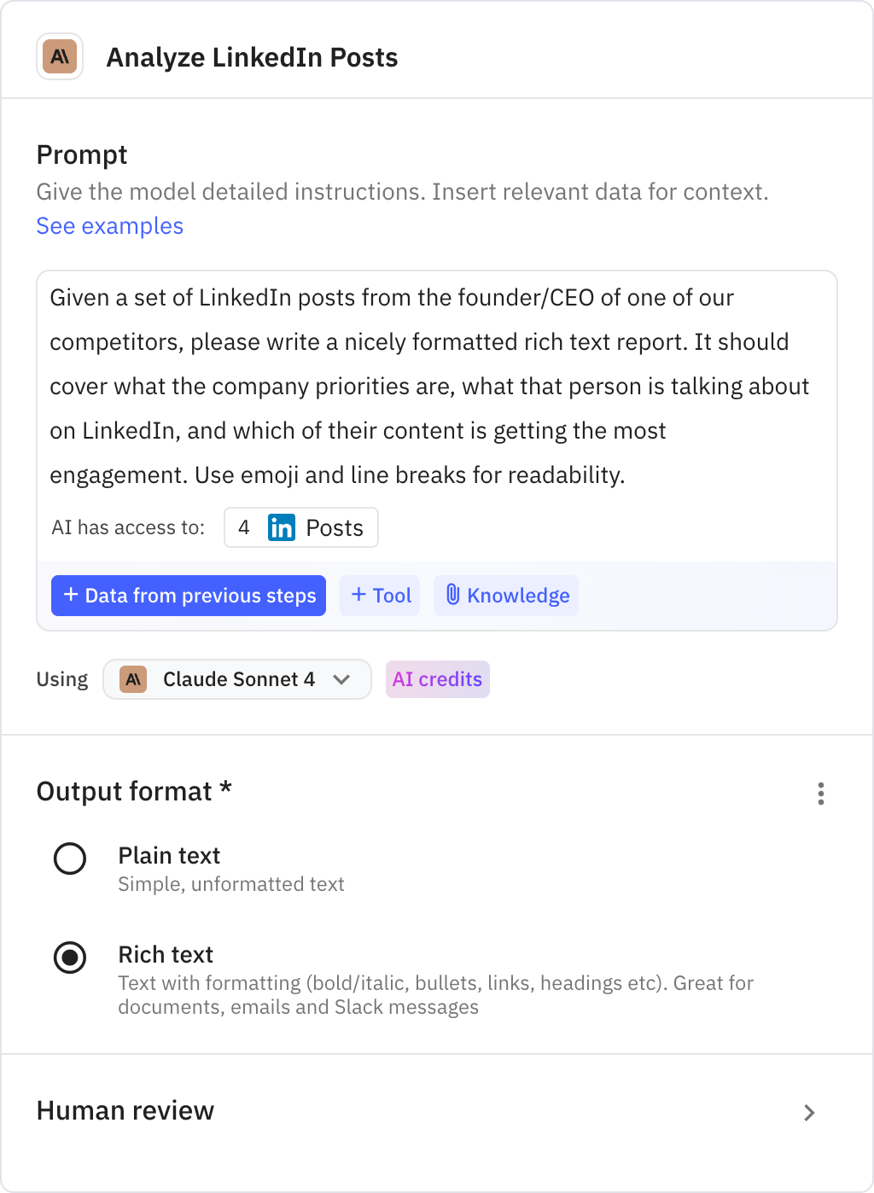Click the 4 Posts data chip
Image resolution: width=874 pixels, height=1193 pixels.
(301, 527)
